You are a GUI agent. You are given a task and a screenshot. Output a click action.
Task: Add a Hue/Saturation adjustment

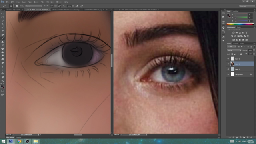click(x=232, y=36)
